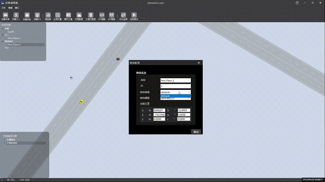Open the object type dropdown showing obstacle
Screen dimensions: 325x182
coord(175,92)
